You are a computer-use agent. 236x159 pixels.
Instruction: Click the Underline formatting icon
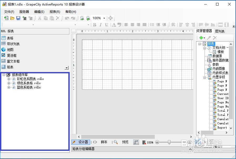tap(106, 25)
